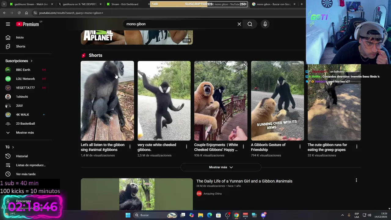View site information icon in address bar
The width and height of the screenshot is (391, 220).
pyautogui.click(x=35, y=13)
